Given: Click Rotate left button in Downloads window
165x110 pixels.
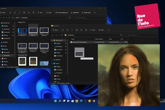Looking at the screenshot, I should 75,13.
